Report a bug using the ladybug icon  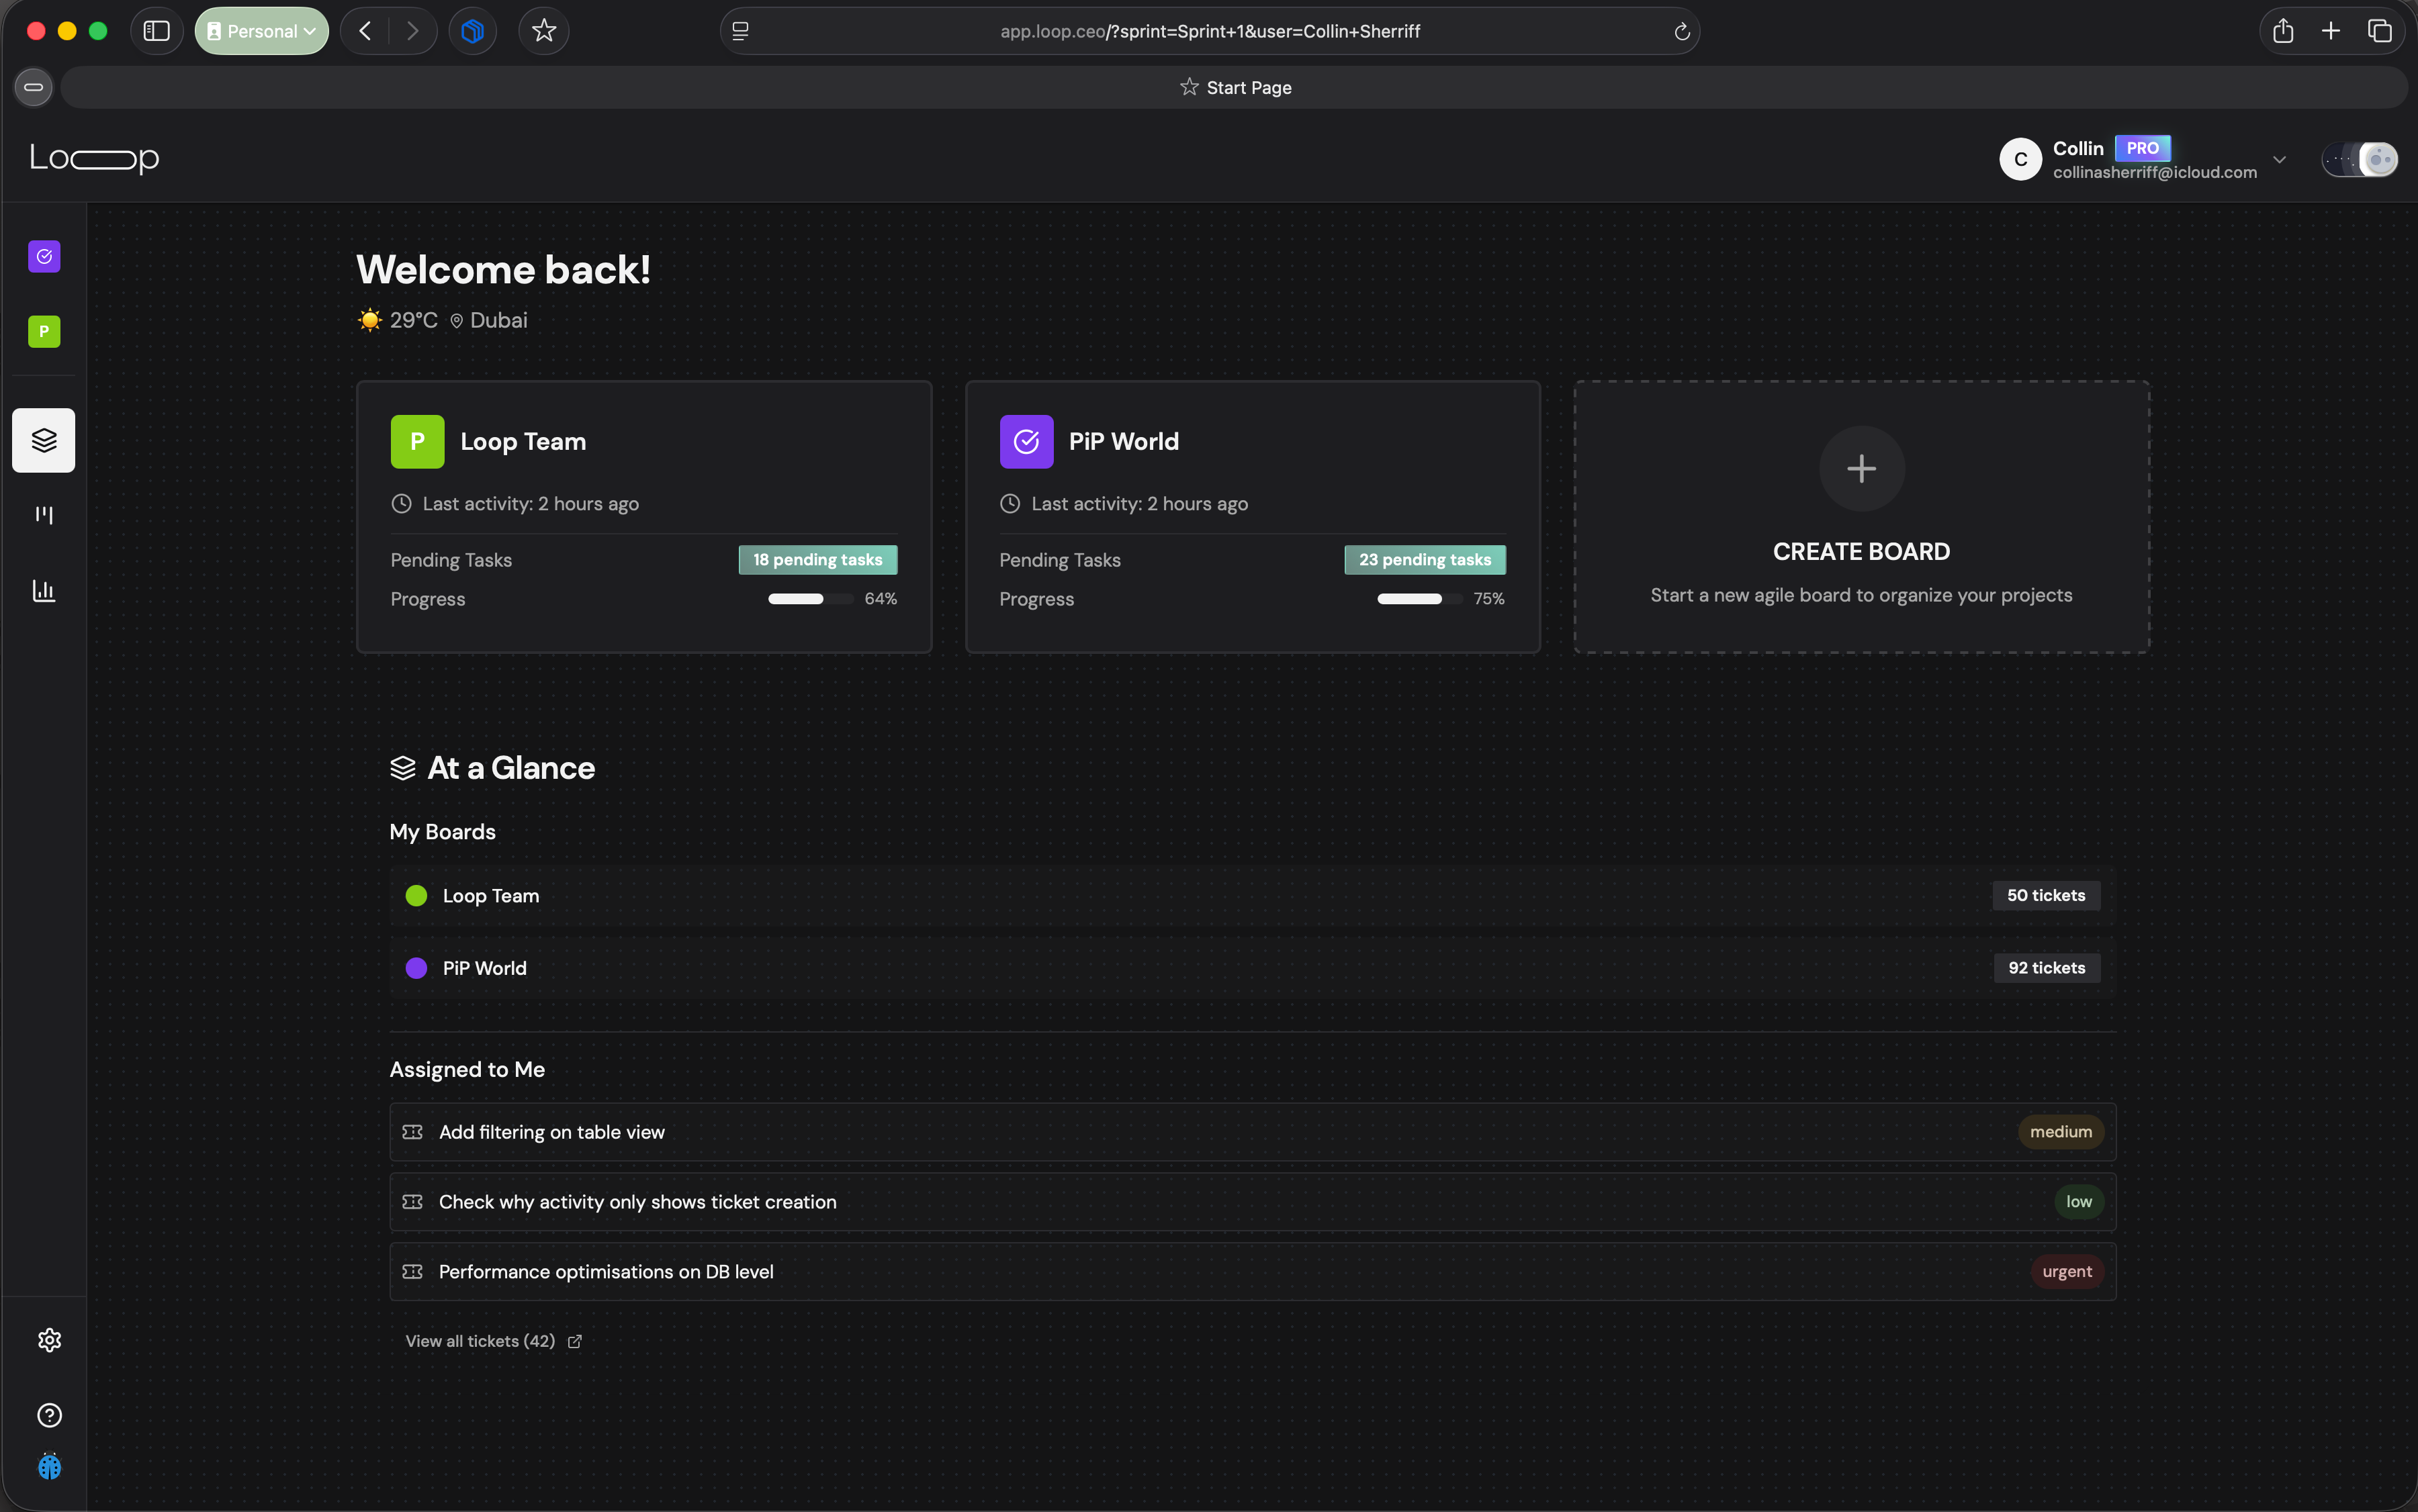49,1467
